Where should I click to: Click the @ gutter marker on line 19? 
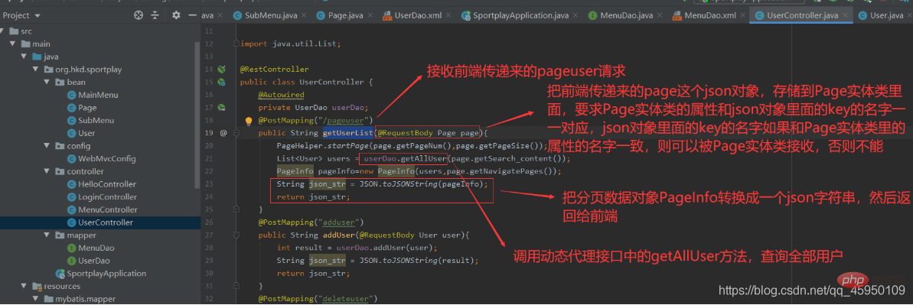pyautogui.click(x=223, y=133)
